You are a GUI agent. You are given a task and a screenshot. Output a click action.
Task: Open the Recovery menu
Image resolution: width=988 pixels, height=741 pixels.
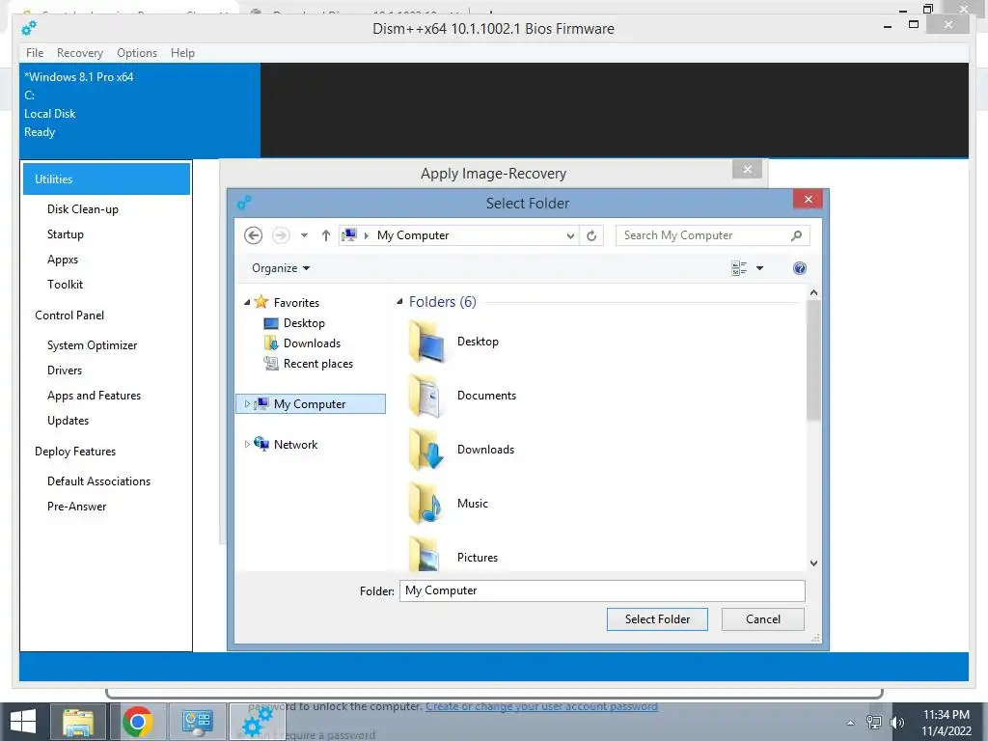point(80,53)
